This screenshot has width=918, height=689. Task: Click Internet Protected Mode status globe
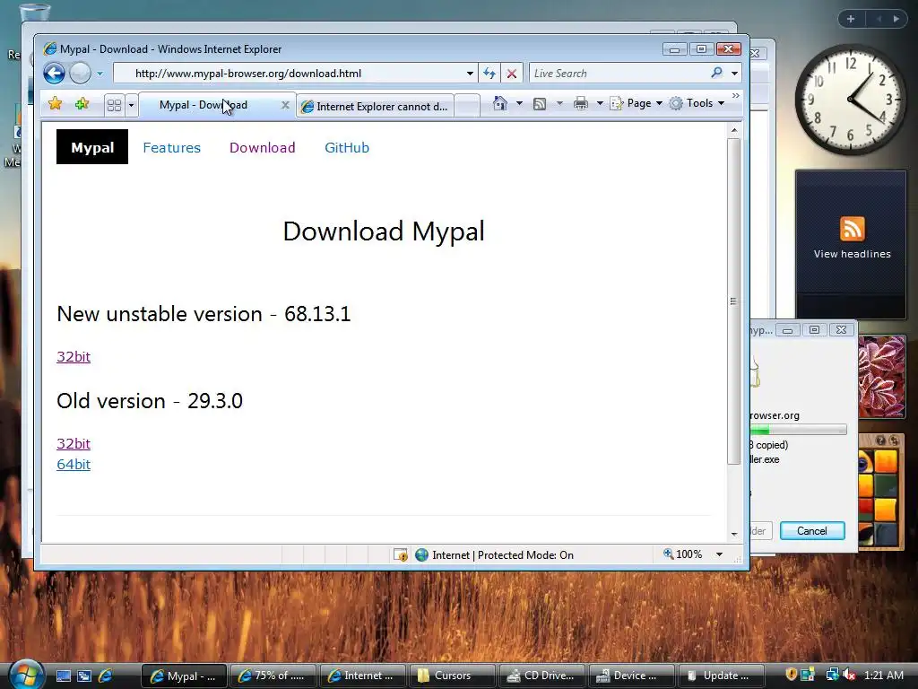421,554
